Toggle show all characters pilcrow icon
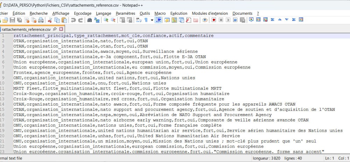 click(x=146, y=20)
